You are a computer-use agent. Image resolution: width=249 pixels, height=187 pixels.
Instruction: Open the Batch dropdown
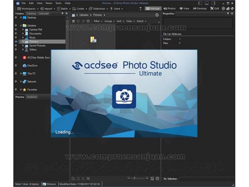coord(64,9)
